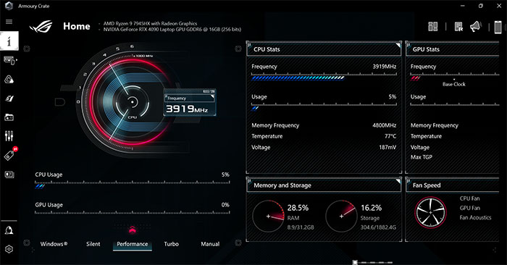Open Aura Sync triangle icon in sidebar
The image size is (507, 265).
(x=9, y=79)
